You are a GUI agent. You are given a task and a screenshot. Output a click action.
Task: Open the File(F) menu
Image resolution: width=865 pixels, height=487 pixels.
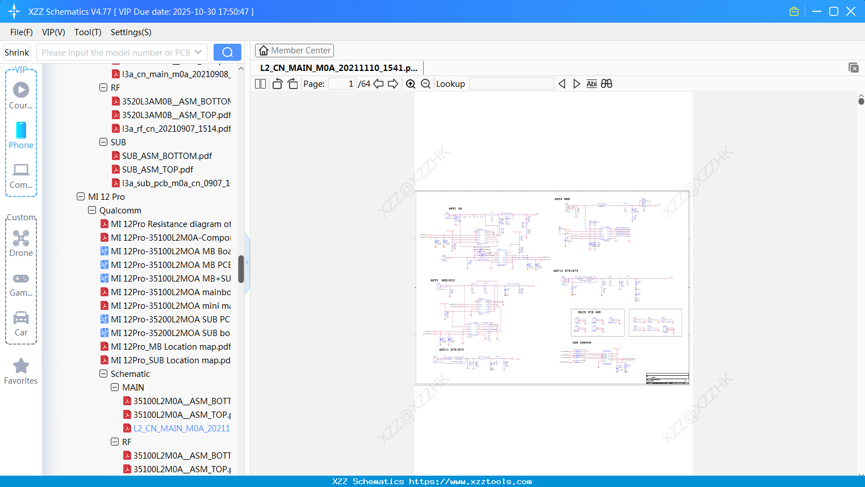pos(22,32)
